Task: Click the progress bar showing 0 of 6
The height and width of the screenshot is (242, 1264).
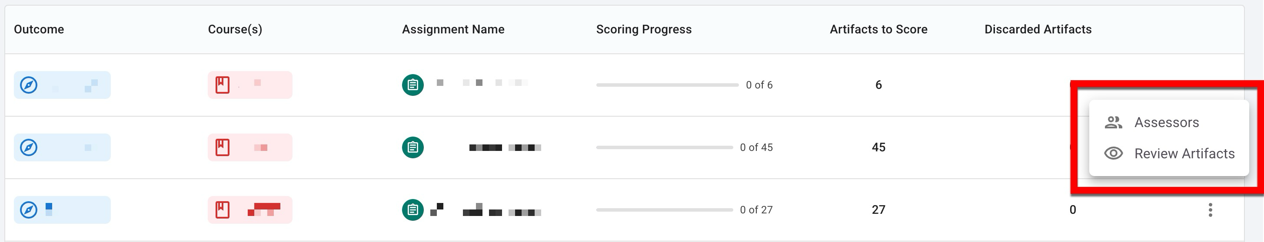Action: tap(667, 85)
